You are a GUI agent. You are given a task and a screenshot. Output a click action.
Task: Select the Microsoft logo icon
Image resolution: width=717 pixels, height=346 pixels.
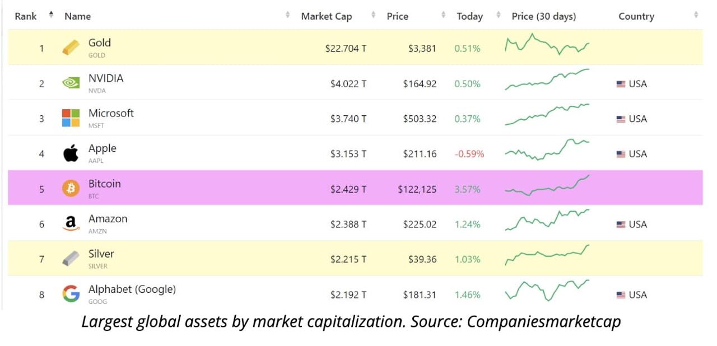(x=71, y=118)
